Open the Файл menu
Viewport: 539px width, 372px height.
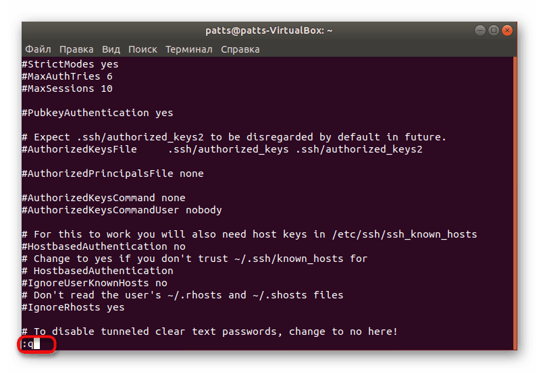pos(38,49)
